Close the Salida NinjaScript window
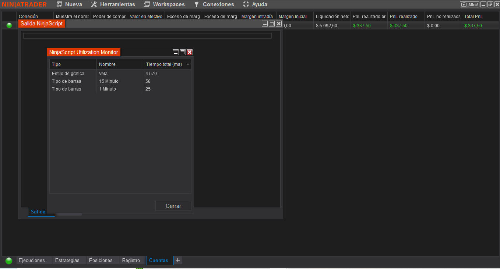The width and height of the screenshot is (500, 269). click(x=279, y=24)
